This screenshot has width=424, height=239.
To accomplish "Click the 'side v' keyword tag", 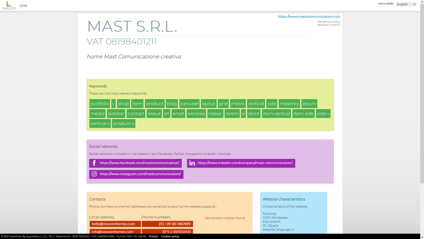I will (x=323, y=114).
